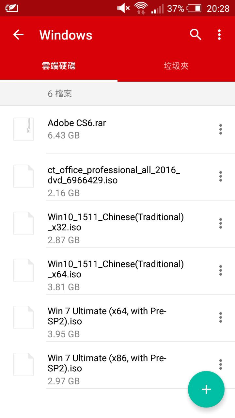235x418 pixels.
Task: Open options for ct_office_professional ISO
Action: [x=221, y=176]
